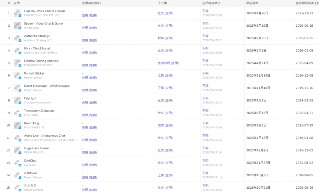The image size is (319, 192).
Task: Click the Spade - Video Chat & Game icon
Action: [17, 26]
